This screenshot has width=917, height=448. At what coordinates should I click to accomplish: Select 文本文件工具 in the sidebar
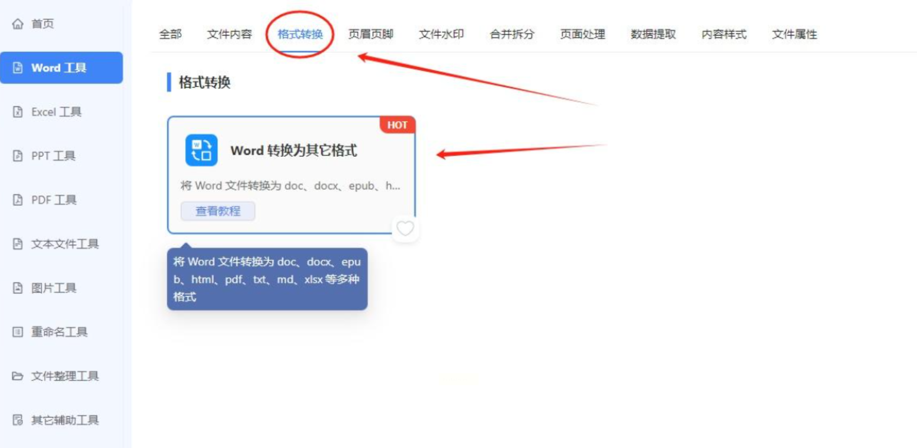tap(65, 244)
